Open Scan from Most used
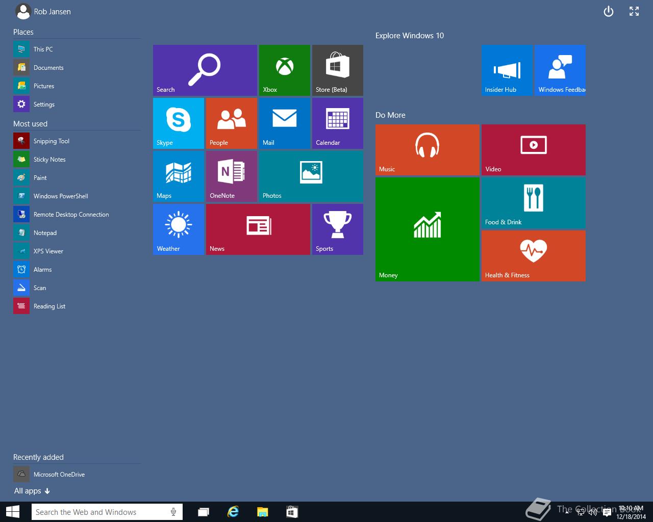This screenshot has height=522, width=653. click(77, 288)
